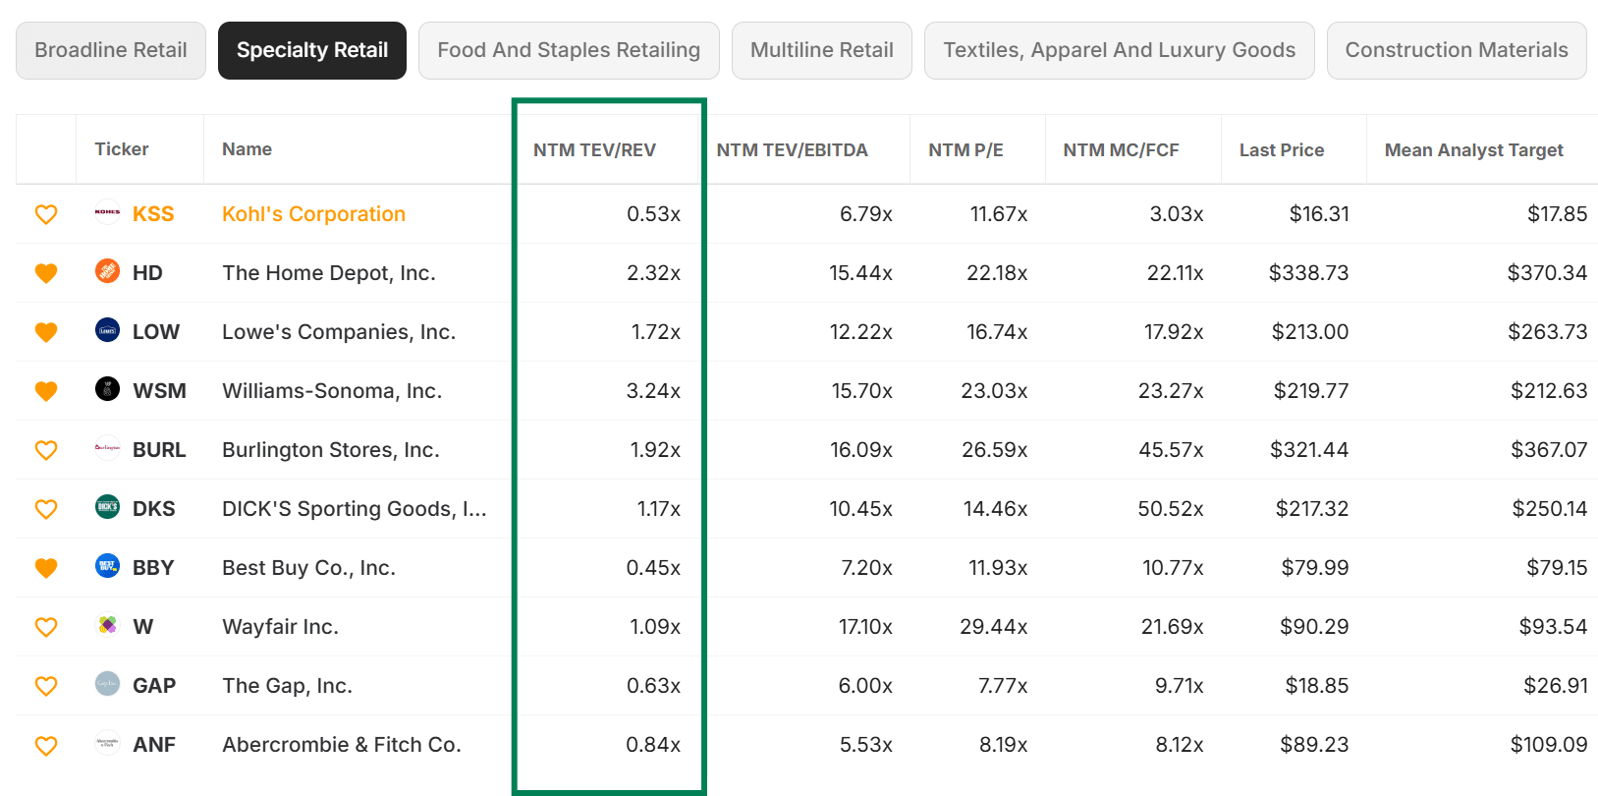
Task: Select the Multiline Retail tab
Action: [x=822, y=50]
